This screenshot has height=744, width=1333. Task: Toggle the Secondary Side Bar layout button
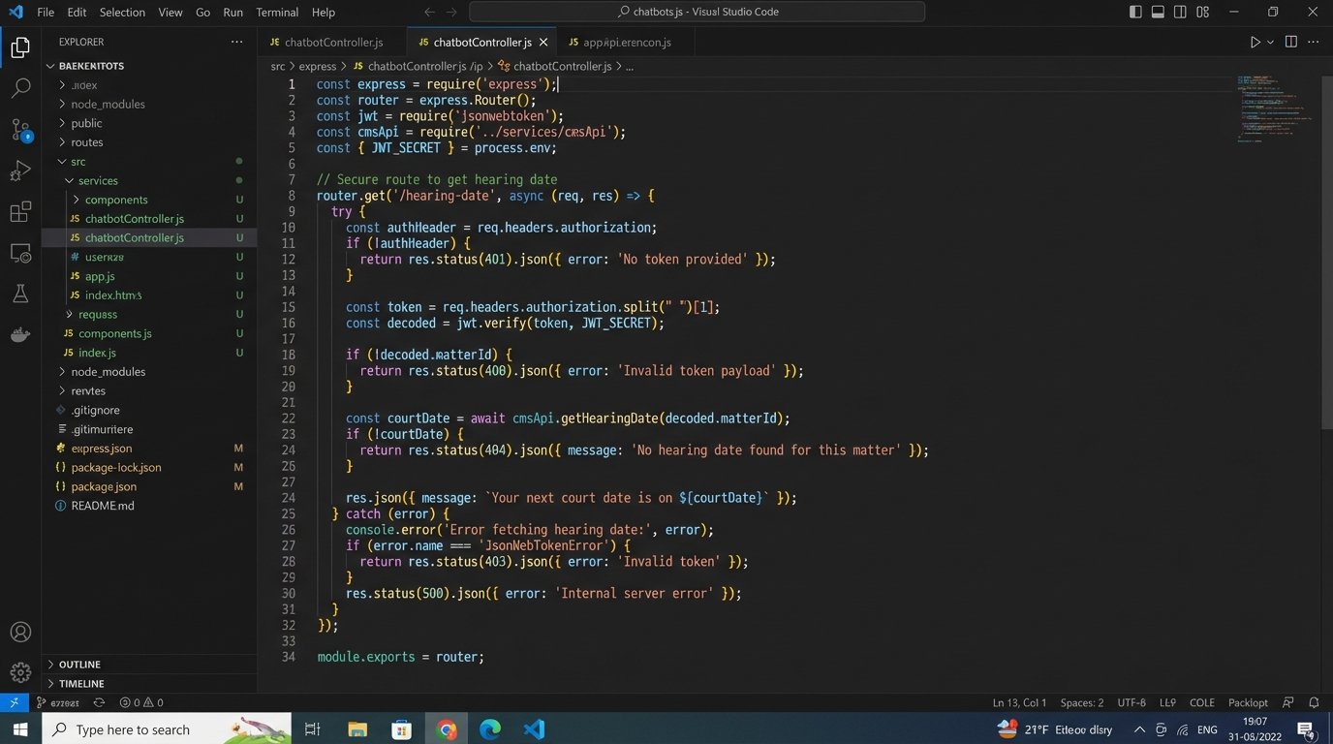[x=1180, y=12]
